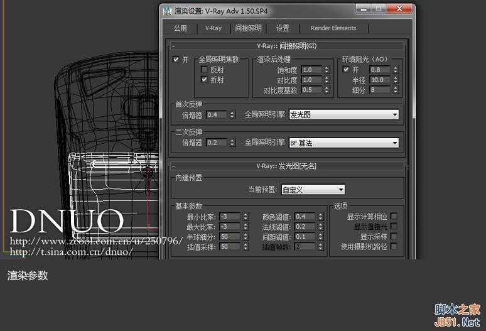Adjust the 最大比率 spinner
Viewport: 486px width, 331px height.
[x=246, y=227]
